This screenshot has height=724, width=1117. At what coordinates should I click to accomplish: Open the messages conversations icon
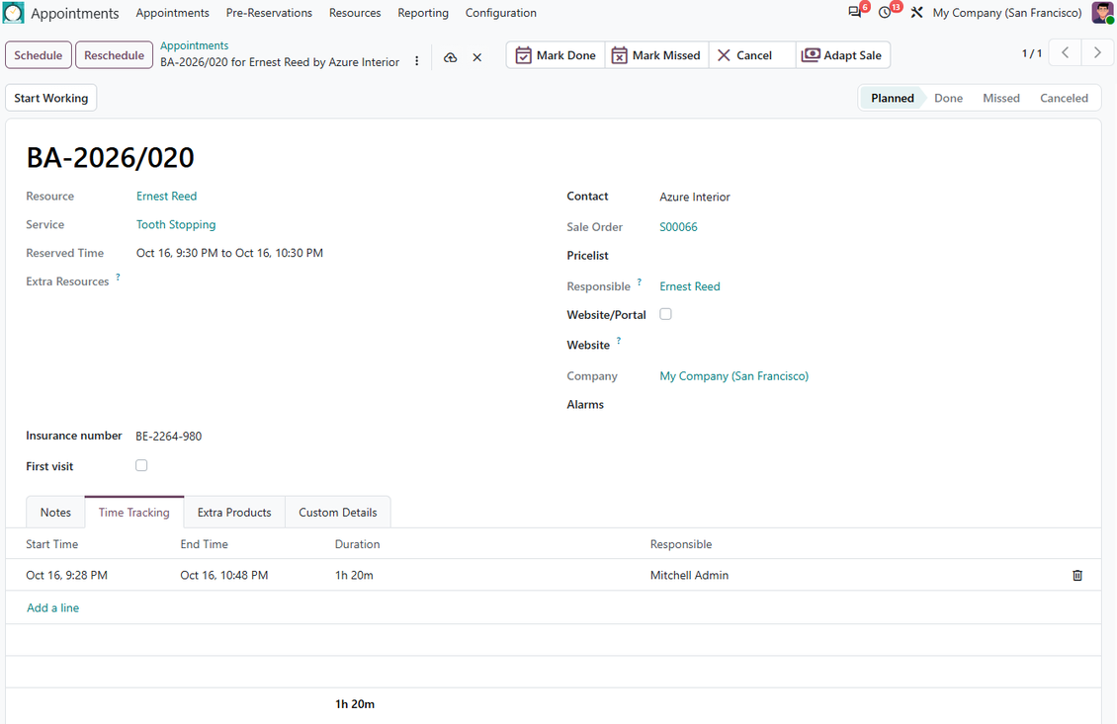(x=855, y=13)
